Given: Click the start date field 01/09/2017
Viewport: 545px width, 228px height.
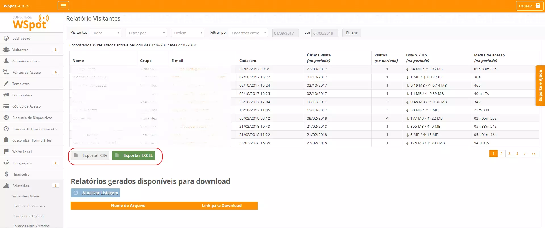Looking at the screenshot, I should pos(285,33).
